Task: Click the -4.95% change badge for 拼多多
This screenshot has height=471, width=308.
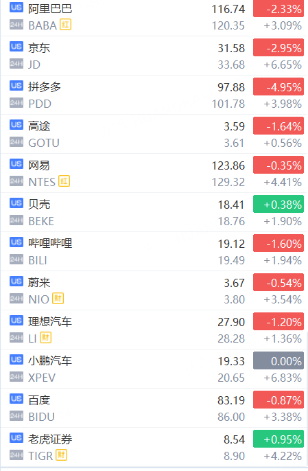Action: [x=279, y=87]
